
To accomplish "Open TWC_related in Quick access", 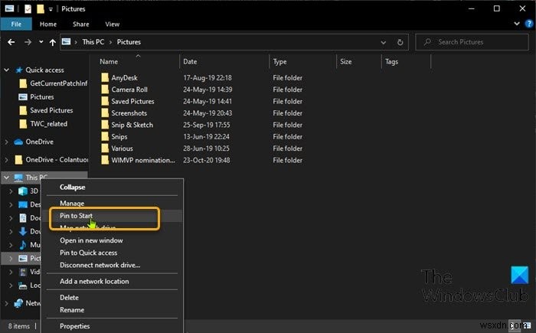I will [48, 124].
